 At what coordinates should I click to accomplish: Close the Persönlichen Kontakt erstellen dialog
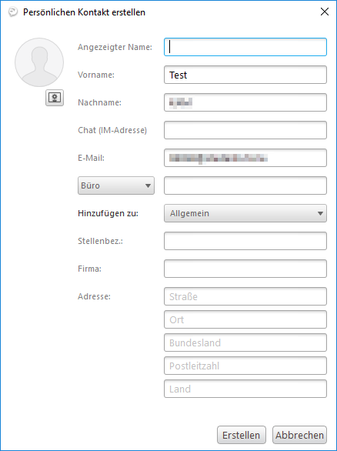click(x=325, y=12)
